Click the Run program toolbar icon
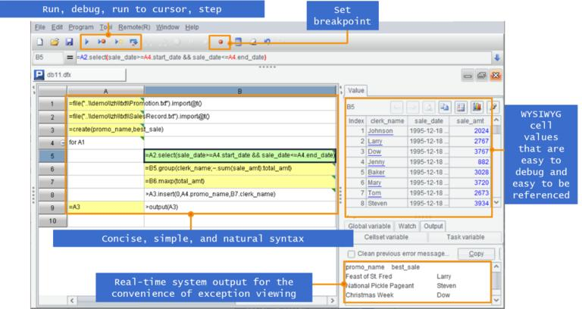582x309 pixels. pyautogui.click(x=85, y=42)
